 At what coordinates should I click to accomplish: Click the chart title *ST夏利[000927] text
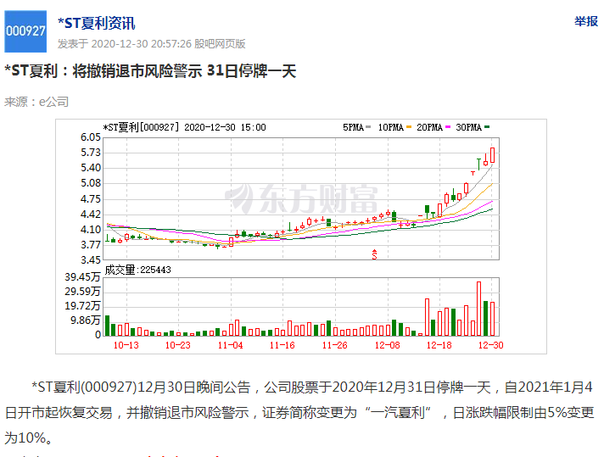point(141,127)
